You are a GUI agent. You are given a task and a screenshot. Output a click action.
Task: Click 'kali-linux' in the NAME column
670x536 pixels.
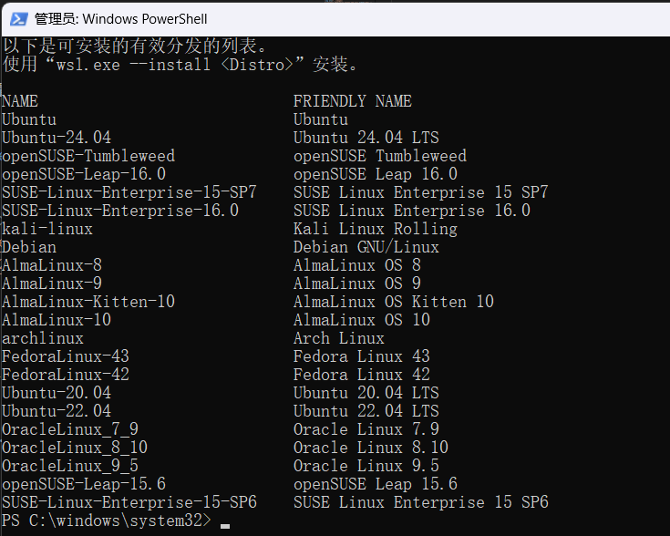click(47, 229)
